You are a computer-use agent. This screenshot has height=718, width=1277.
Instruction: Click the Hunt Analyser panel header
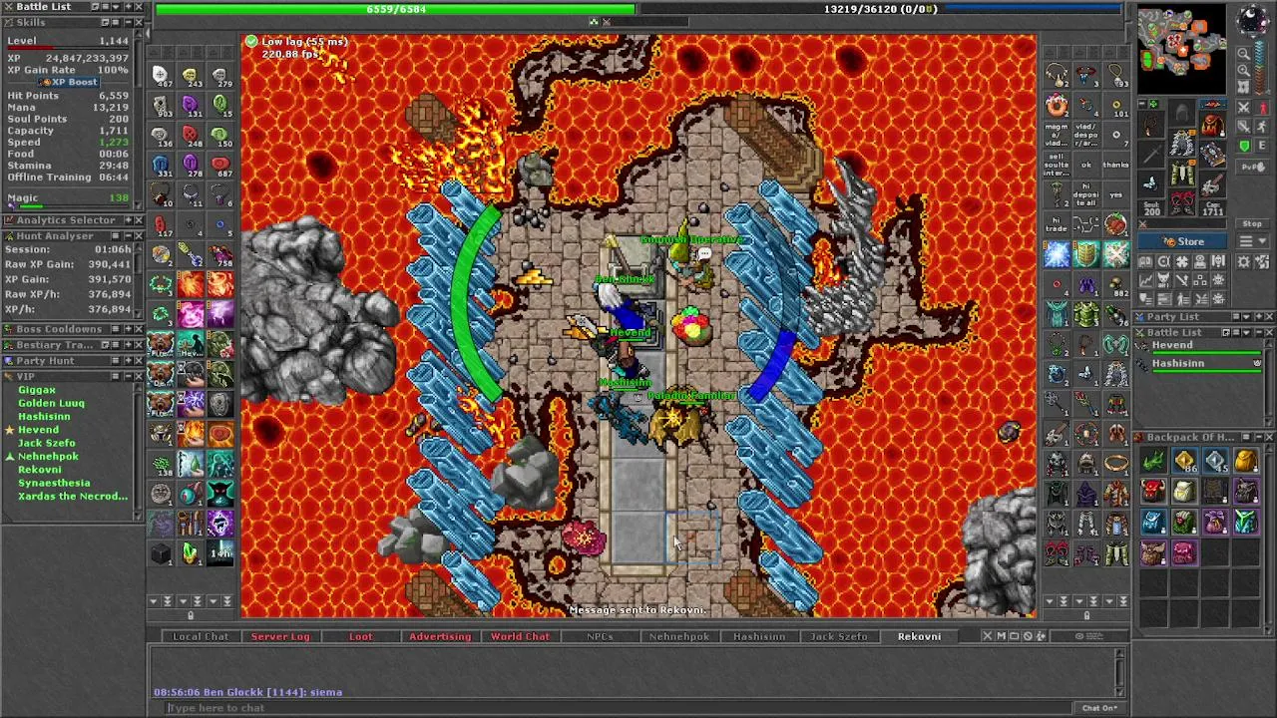[x=72, y=236]
